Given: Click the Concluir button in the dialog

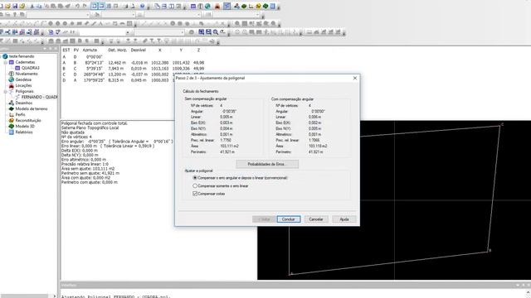Looking at the screenshot, I should [289, 219].
